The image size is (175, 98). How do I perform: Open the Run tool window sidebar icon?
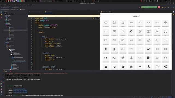point(1,84)
